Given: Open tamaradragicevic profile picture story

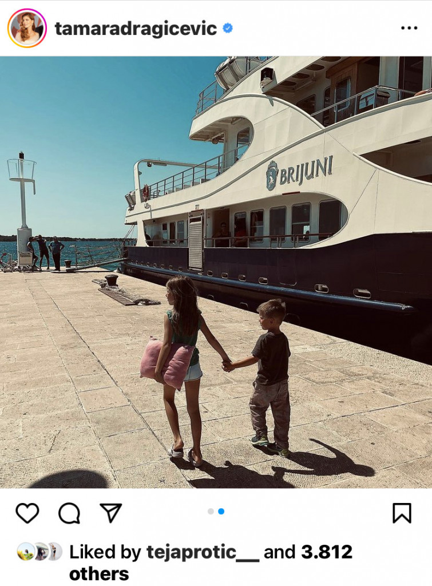Looking at the screenshot, I should tap(27, 29).
